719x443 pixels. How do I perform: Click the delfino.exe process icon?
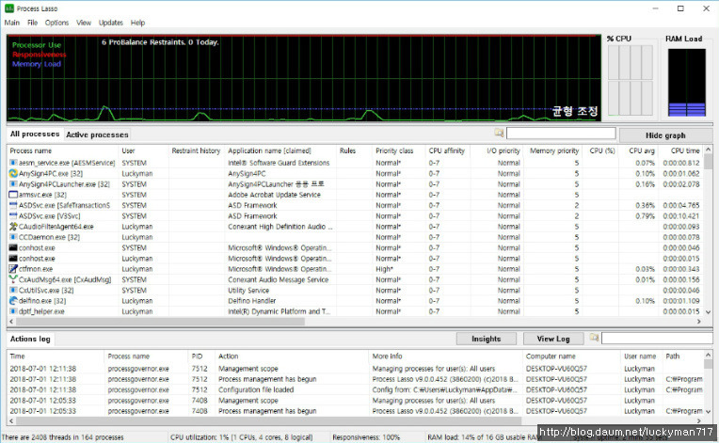13,301
